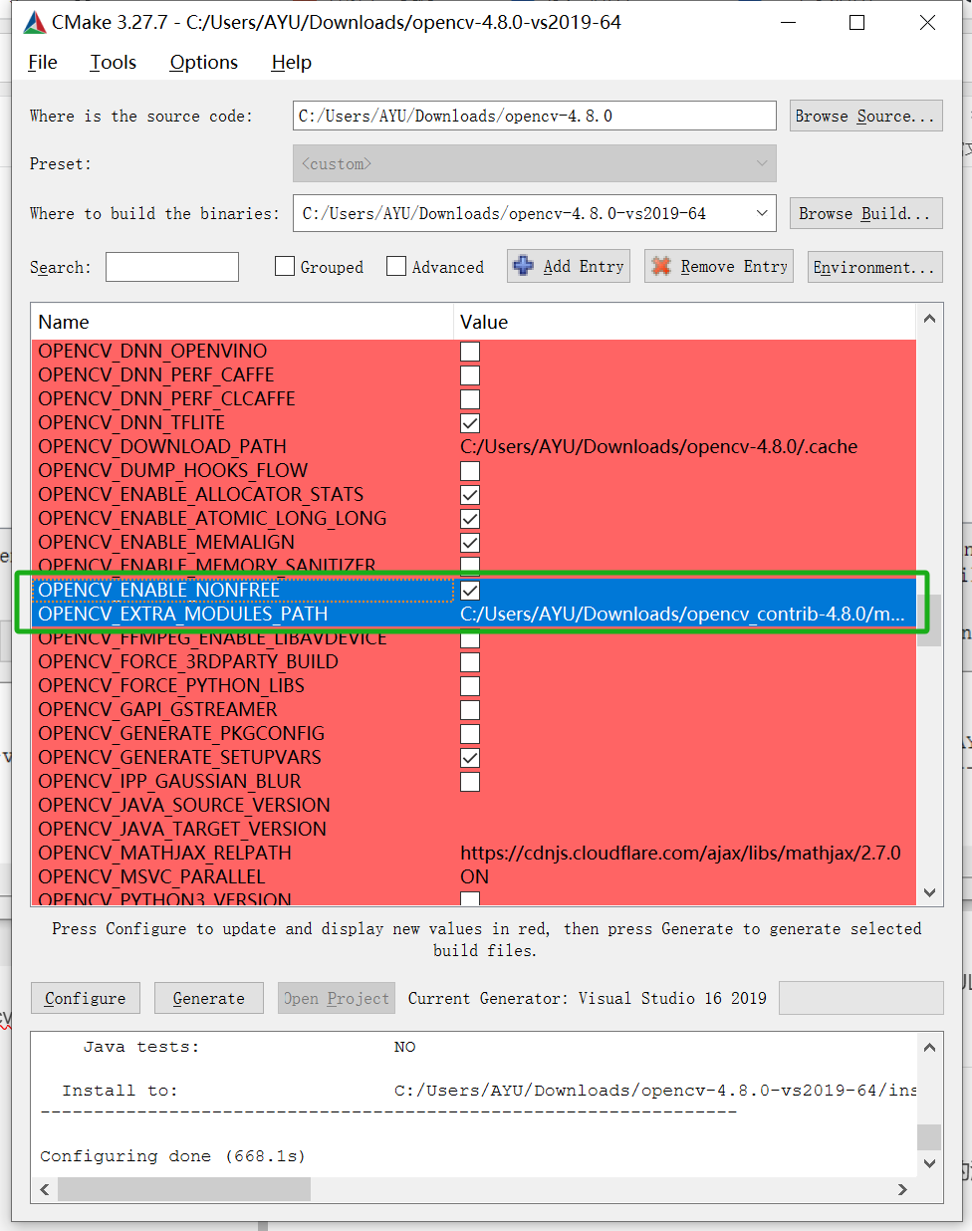Image resolution: width=972 pixels, height=1231 pixels.
Task: Open the Tools menu
Action: point(114,62)
